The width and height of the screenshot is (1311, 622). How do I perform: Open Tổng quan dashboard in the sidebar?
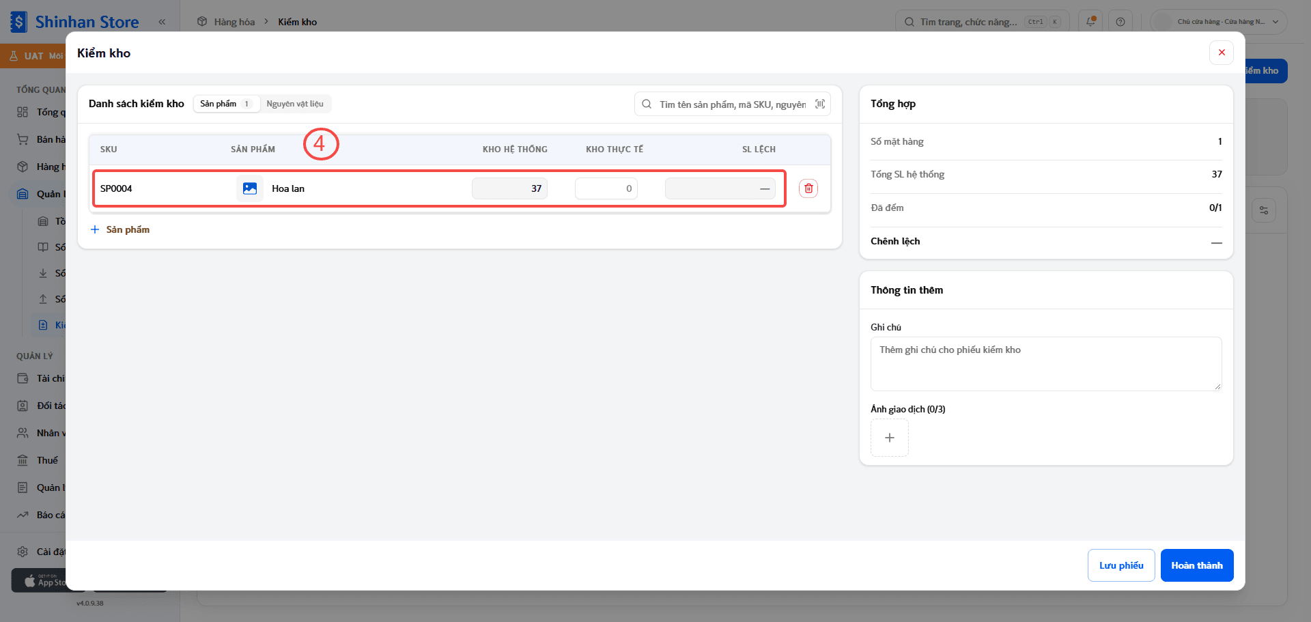[41, 112]
